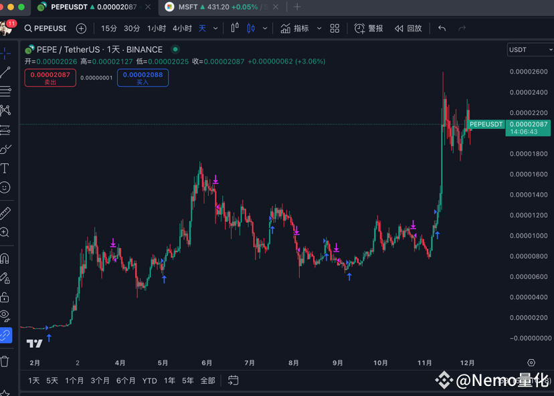
Task: Click the PEPEUSD symbol search field
Action: pyautogui.click(x=45, y=28)
